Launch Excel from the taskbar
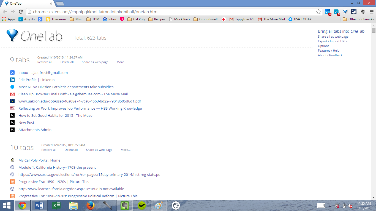 (56, 206)
